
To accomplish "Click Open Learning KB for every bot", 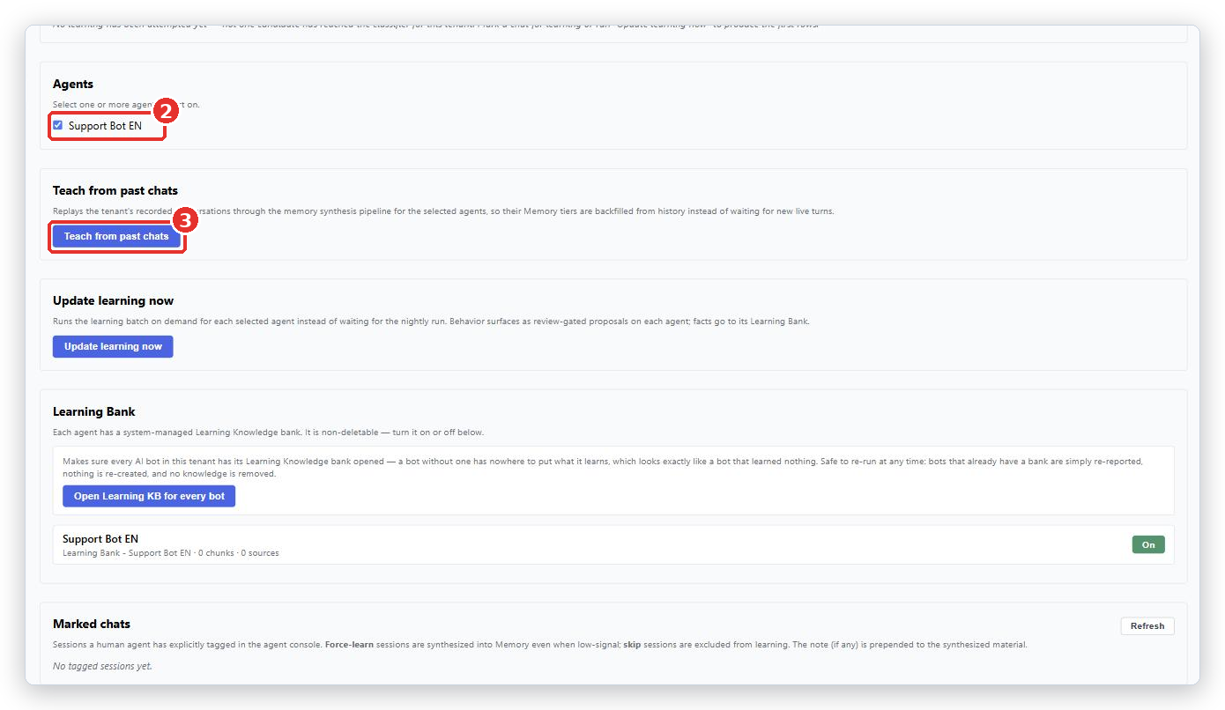I will tap(149, 496).
